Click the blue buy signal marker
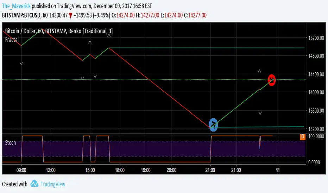 point(213,125)
